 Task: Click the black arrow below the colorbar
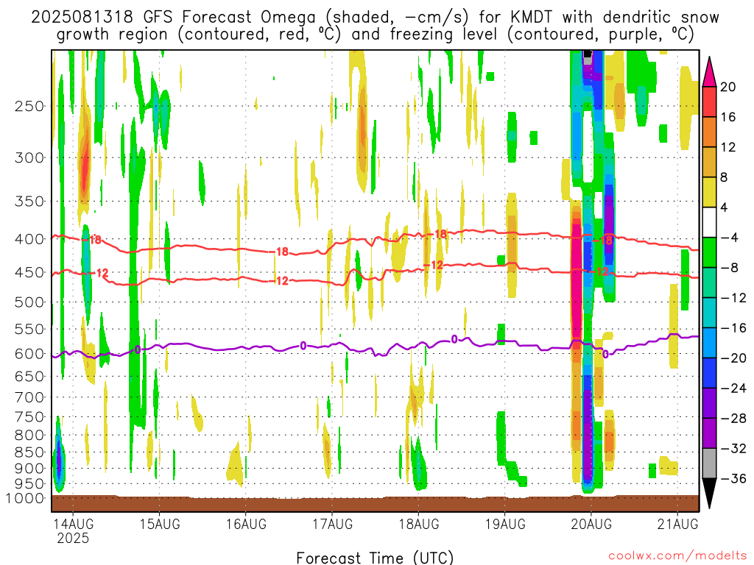[709, 494]
